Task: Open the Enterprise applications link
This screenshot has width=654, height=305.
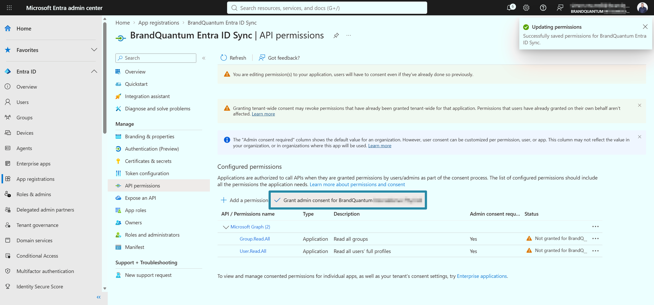Action: (x=482, y=276)
